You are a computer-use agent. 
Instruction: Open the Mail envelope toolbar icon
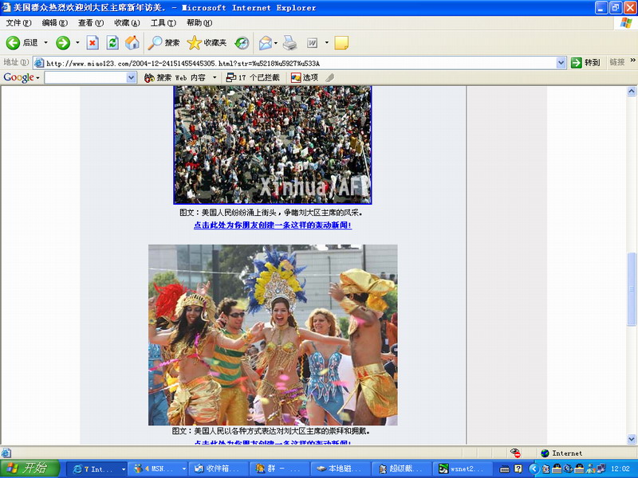[265, 43]
